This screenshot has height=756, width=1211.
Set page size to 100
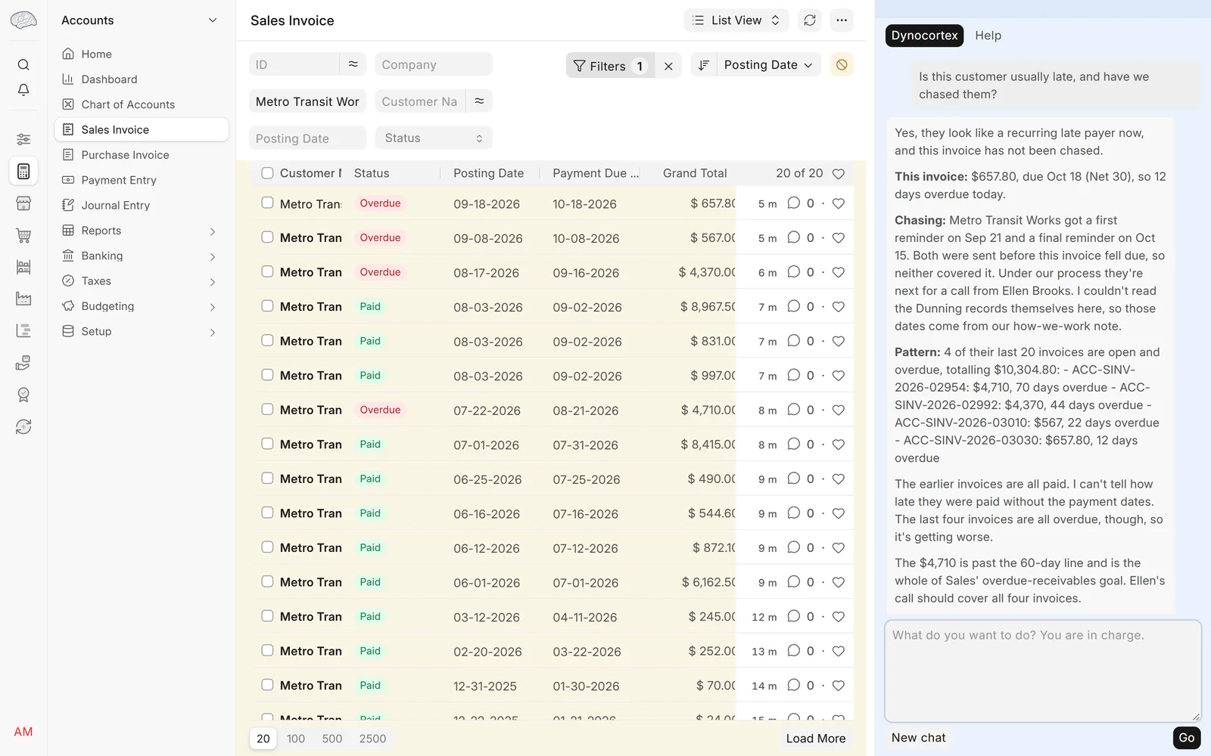click(x=296, y=739)
